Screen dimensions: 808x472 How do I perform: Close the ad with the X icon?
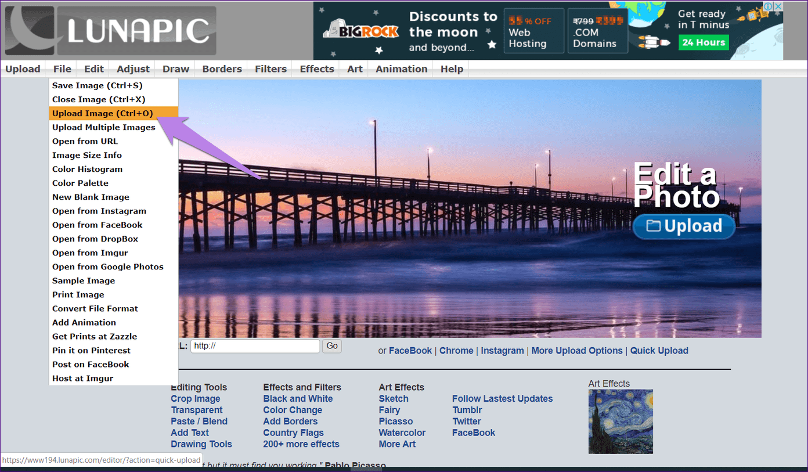[778, 7]
